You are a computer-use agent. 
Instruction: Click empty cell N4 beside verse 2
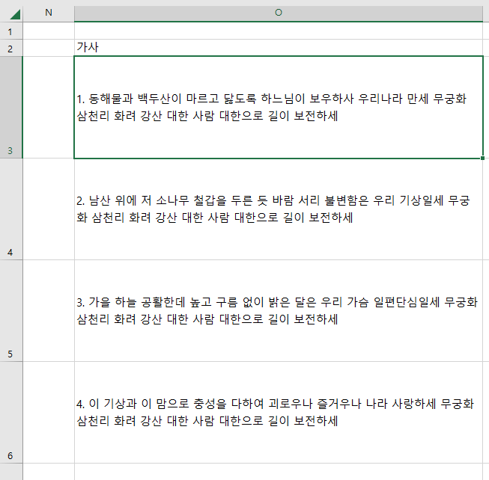(x=49, y=209)
